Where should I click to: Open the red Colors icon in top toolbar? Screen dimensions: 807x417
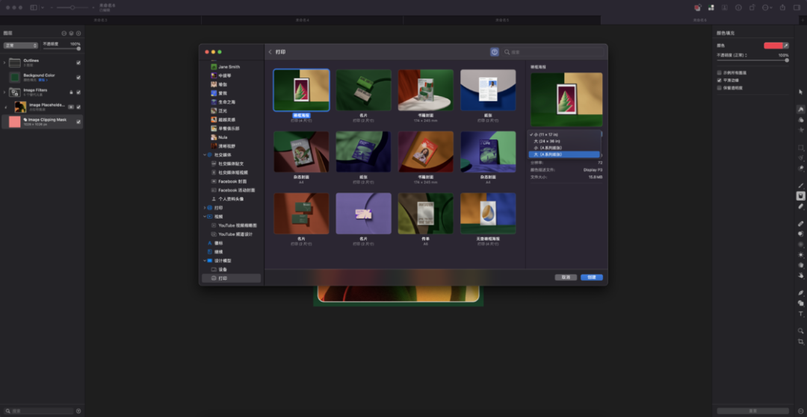click(697, 7)
